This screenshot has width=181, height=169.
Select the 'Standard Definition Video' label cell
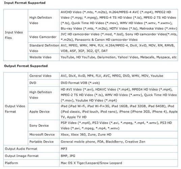pos(44,48)
